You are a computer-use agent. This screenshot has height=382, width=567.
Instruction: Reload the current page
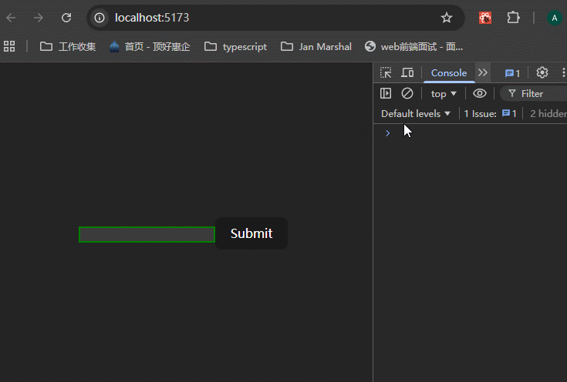tap(66, 18)
